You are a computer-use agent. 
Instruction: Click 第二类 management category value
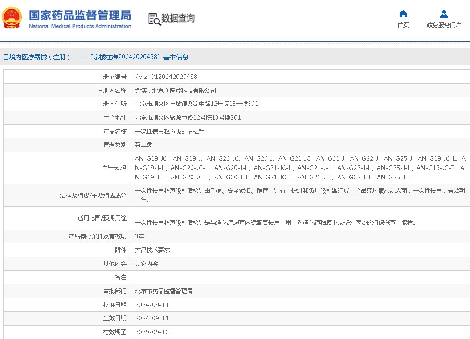(x=143, y=145)
